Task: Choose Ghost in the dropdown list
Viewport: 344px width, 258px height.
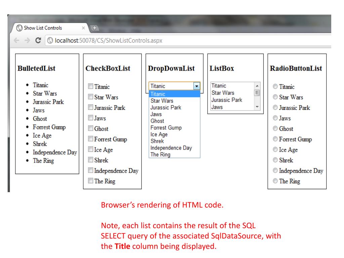Action: click(x=174, y=121)
